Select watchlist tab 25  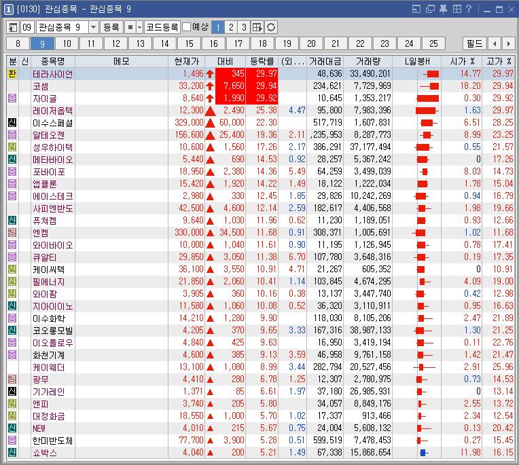433,43
